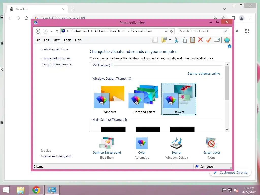Open Chrome profile avatar

[242, 18]
